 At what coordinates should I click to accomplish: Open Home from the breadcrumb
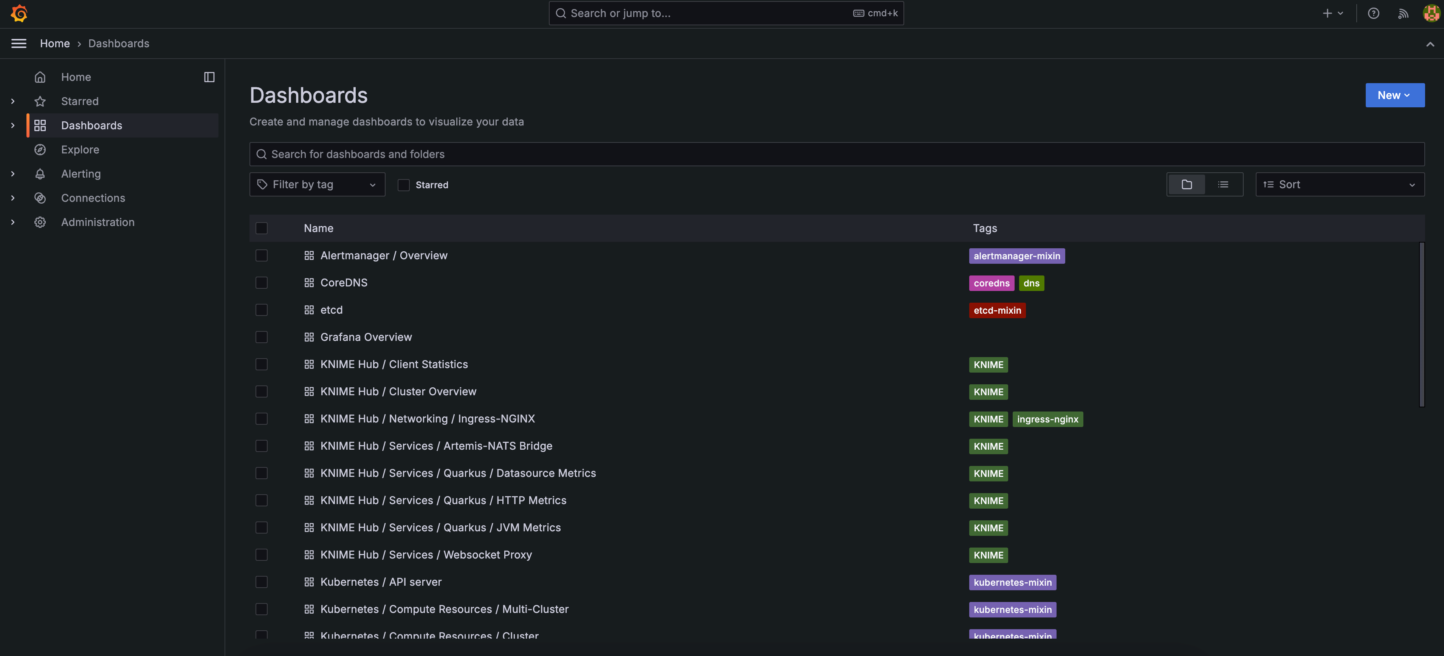coord(55,43)
